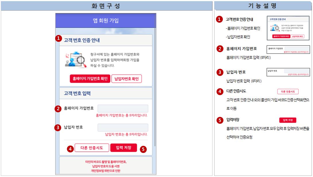Open the 홈페이지 가입번호 field thumbnail in 기능 설명

tap(288, 50)
